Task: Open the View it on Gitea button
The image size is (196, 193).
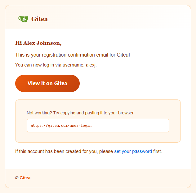Action: (47, 83)
